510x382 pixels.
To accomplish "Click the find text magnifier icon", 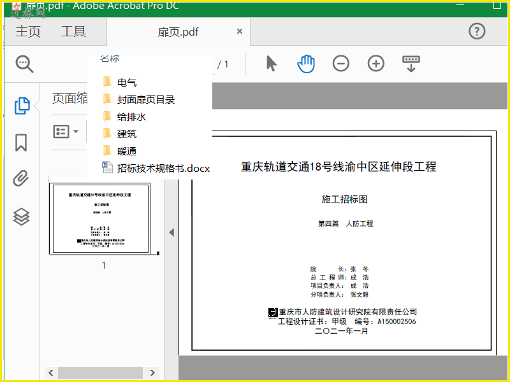I will point(24,64).
